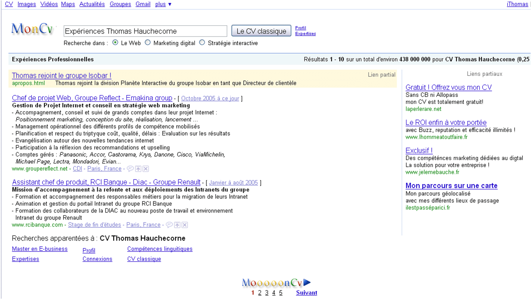Open Images in top navigation
Image resolution: width=531 pixels, height=299 pixels.
[27, 4]
